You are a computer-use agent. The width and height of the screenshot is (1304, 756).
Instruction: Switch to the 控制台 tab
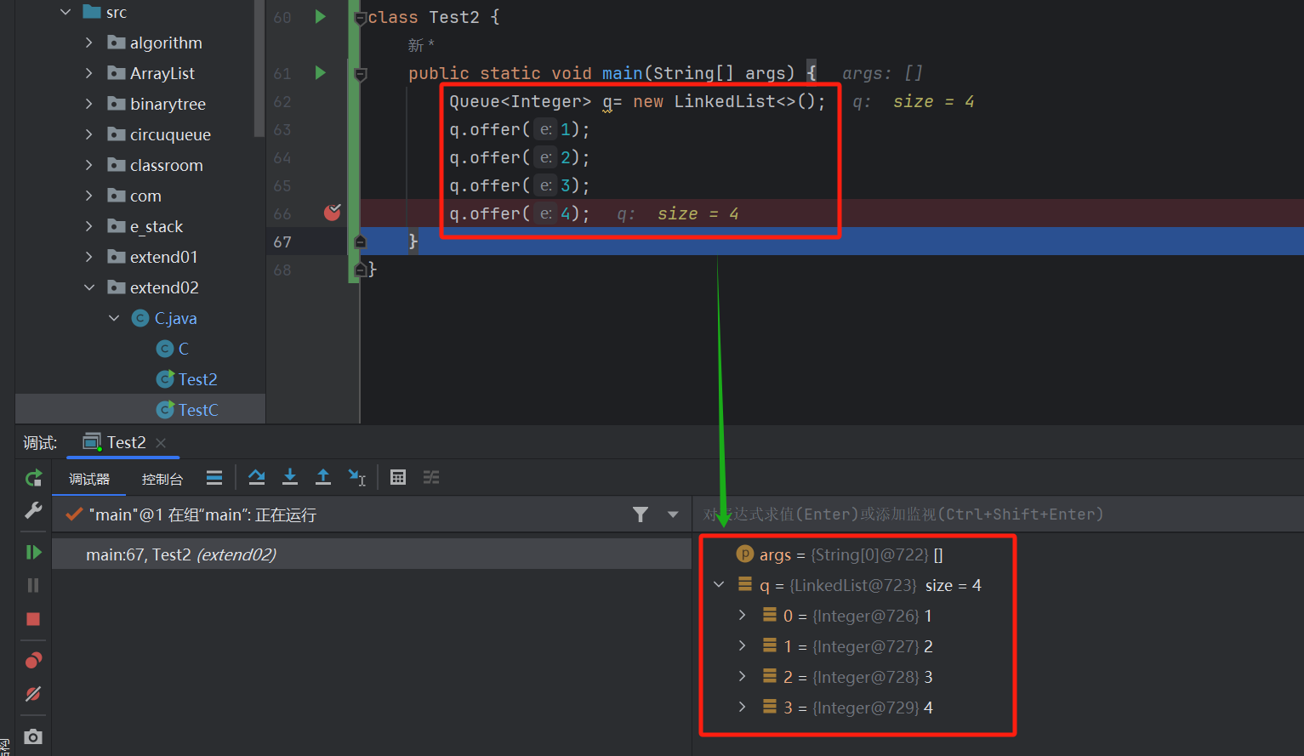coord(162,479)
